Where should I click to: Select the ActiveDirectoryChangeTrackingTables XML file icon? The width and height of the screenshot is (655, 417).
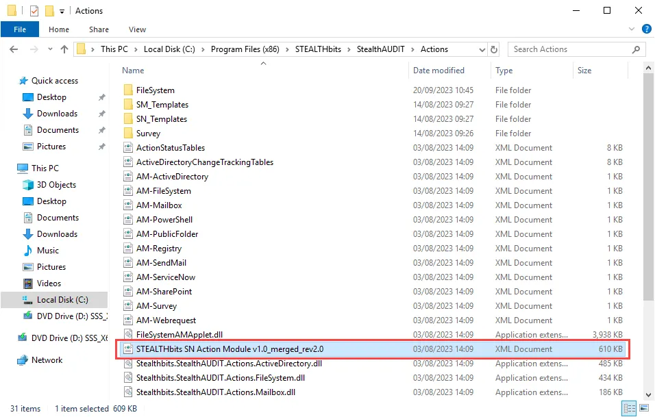pos(128,162)
